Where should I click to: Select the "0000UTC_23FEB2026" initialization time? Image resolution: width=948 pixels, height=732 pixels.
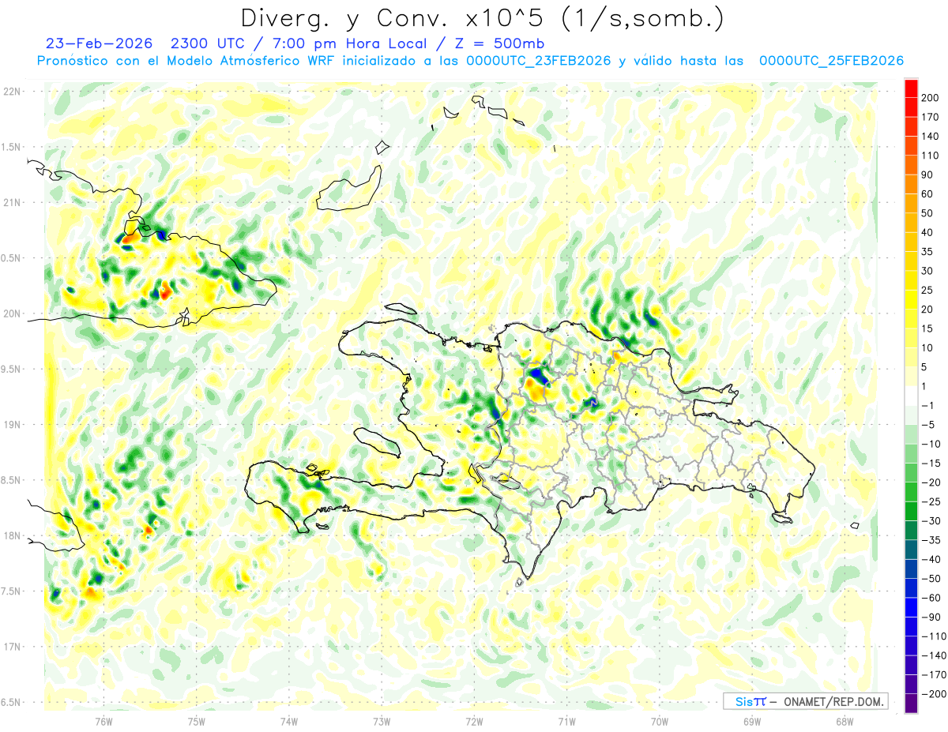coord(539,61)
